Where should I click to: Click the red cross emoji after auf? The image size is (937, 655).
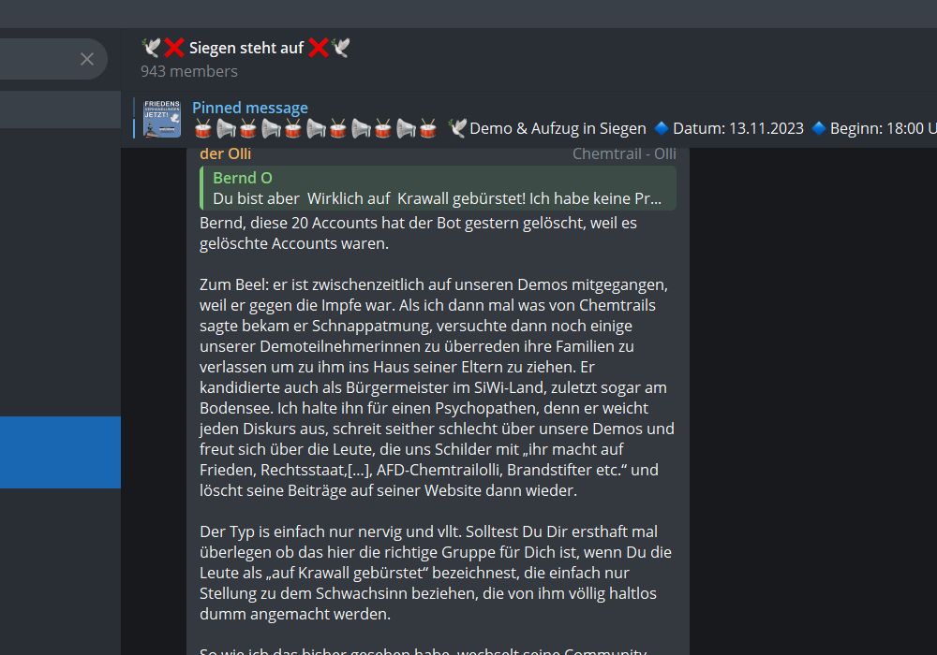point(319,48)
